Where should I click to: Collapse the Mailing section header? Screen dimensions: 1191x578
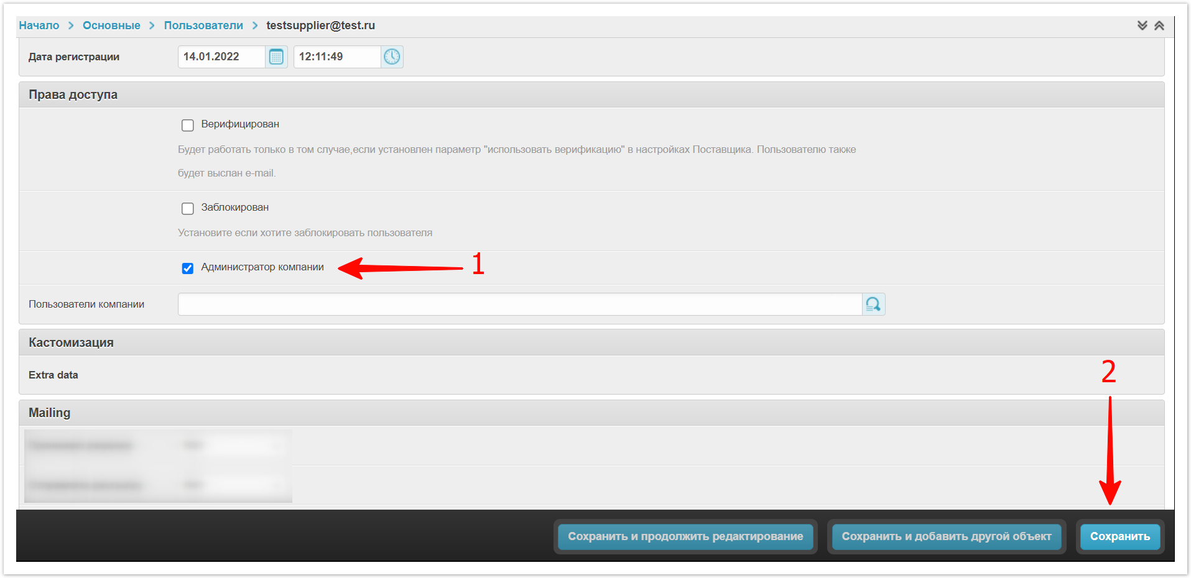pyautogui.click(x=50, y=413)
